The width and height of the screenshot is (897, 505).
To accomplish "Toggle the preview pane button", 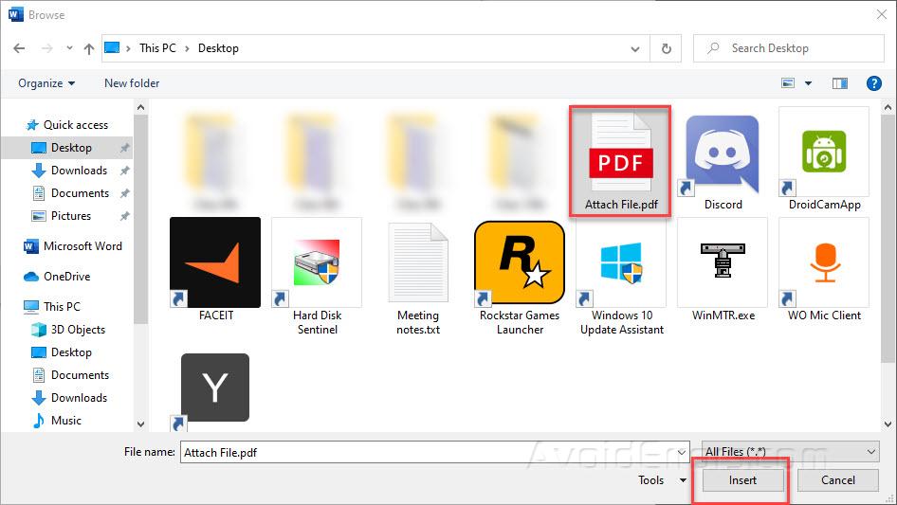I will pos(839,83).
